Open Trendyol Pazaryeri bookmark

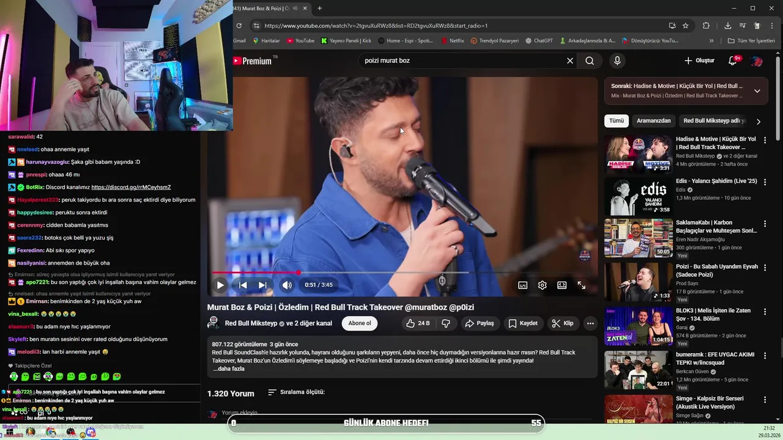click(494, 41)
